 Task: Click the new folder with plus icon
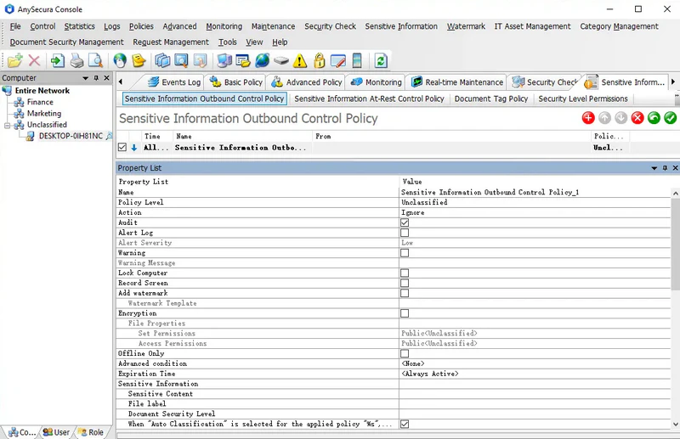coord(14,60)
